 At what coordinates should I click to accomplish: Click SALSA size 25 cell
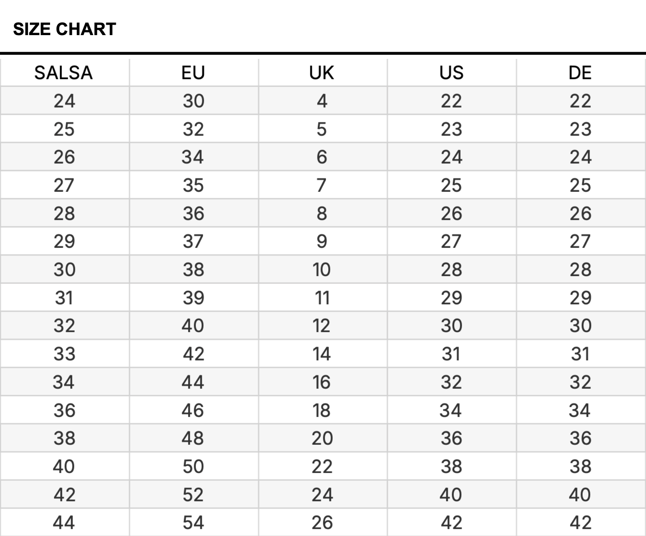coord(64,129)
